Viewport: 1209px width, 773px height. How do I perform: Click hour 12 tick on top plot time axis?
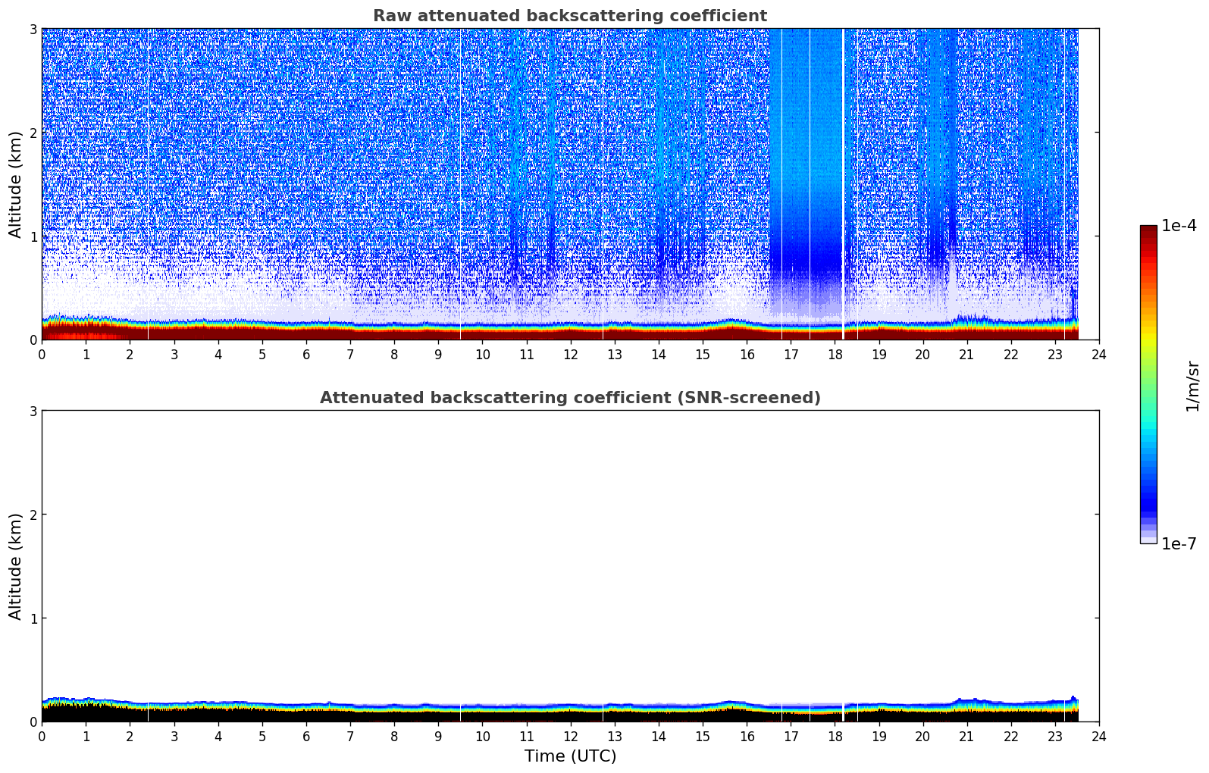[570, 355]
